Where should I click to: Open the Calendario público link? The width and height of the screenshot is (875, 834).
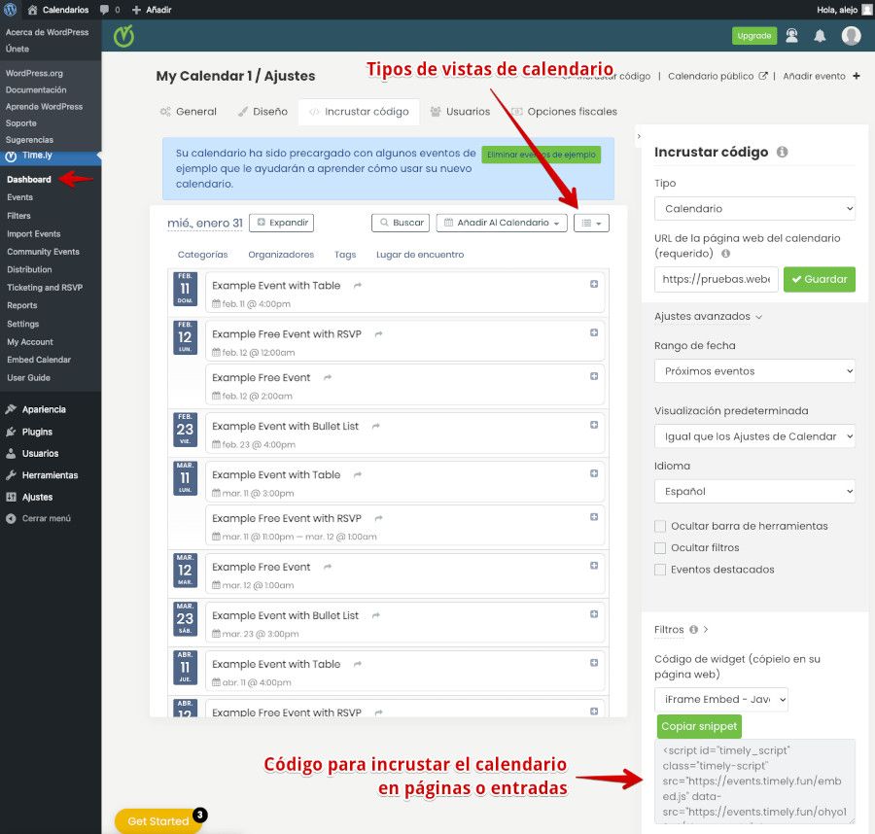click(717, 76)
